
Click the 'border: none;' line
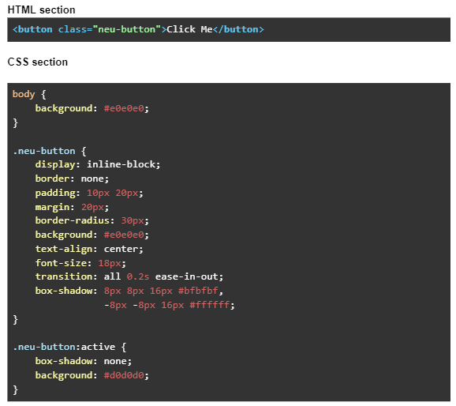pyautogui.click(x=72, y=179)
